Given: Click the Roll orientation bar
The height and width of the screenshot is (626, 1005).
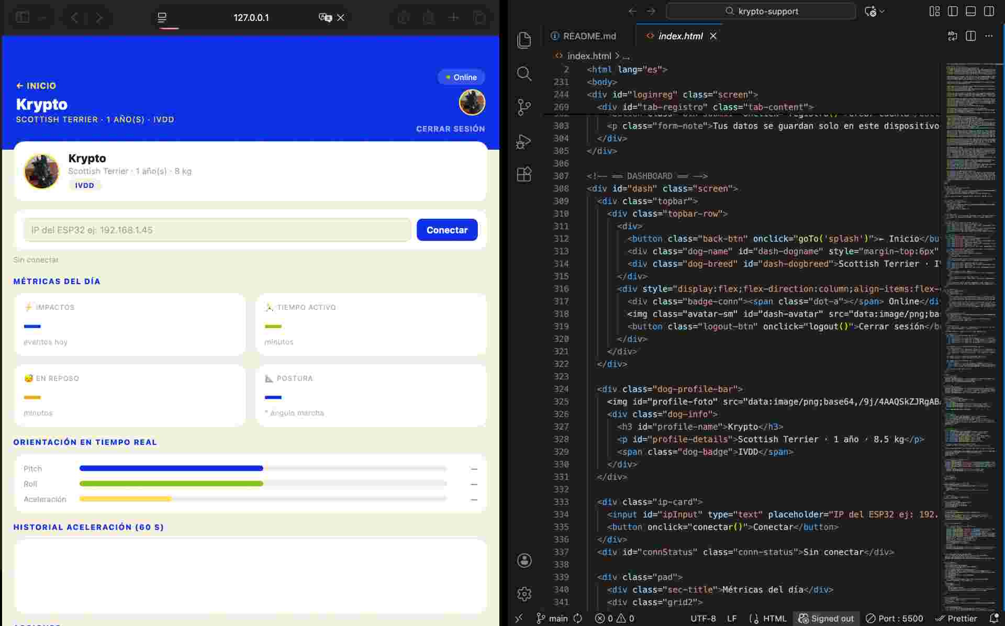Looking at the screenshot, I should pyautogui.click(x=263, y=484).
